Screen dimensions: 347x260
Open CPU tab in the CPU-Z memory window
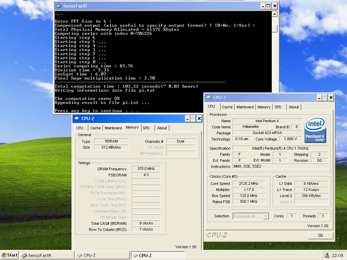point(79,128)
